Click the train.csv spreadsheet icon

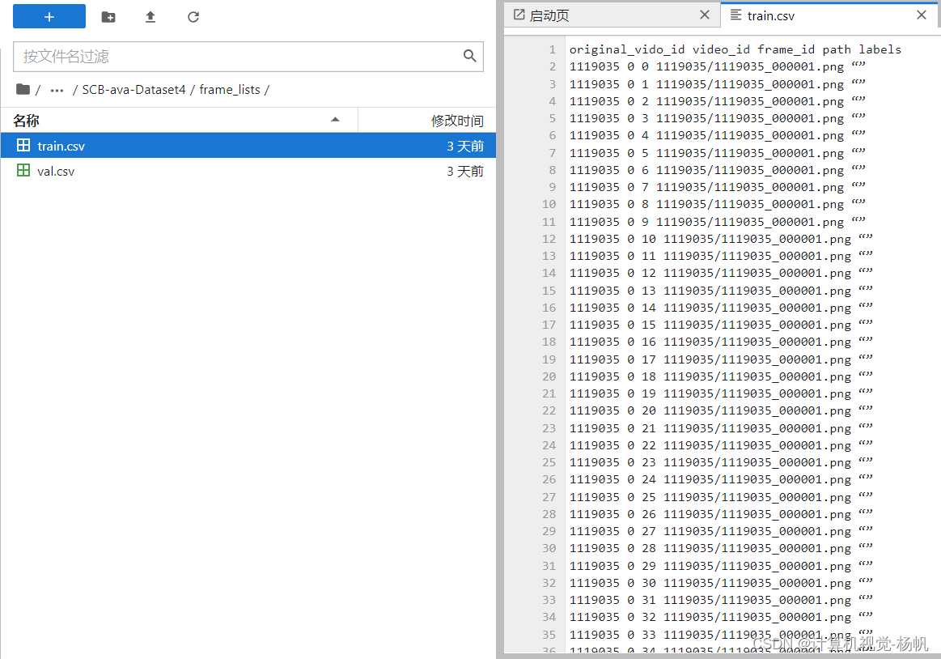point(23,146)
